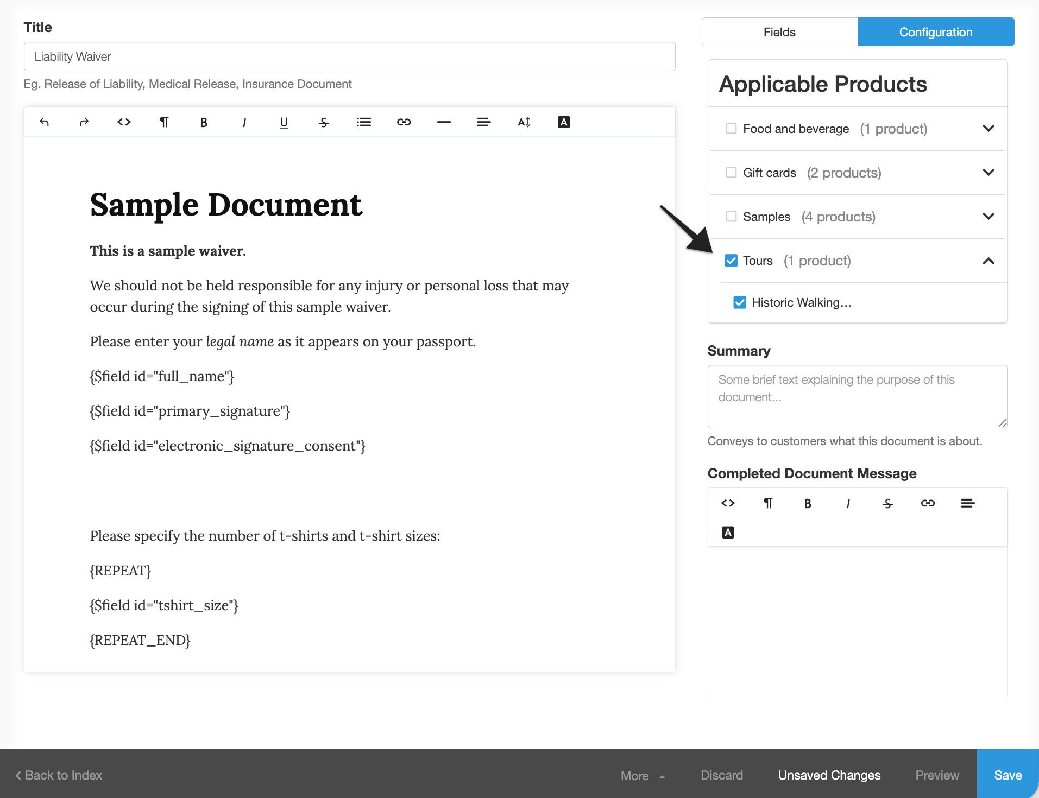Toggle underline in main editor toolbar

coord(284,122)
